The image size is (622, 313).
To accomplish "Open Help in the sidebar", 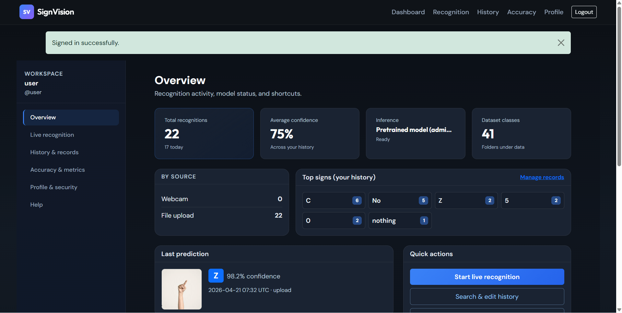I will (71, 205).
